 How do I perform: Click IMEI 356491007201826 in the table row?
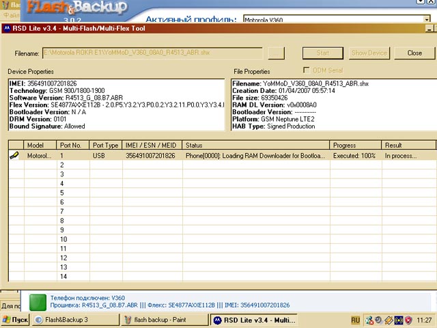pyautogui.click(x=150, y=156)
